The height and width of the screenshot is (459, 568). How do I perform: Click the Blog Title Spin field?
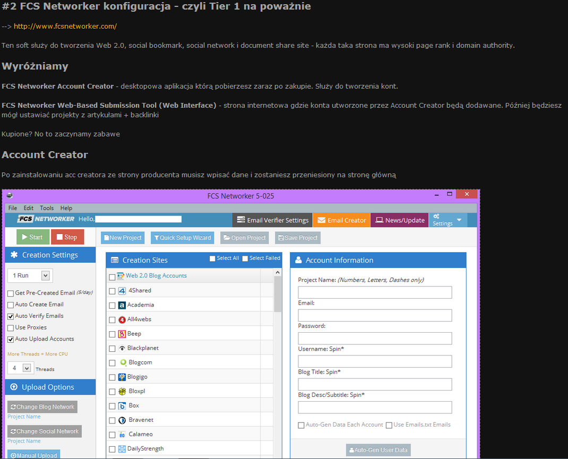(x=375, y=384)
